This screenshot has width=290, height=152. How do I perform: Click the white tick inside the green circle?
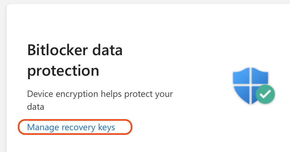266,94
